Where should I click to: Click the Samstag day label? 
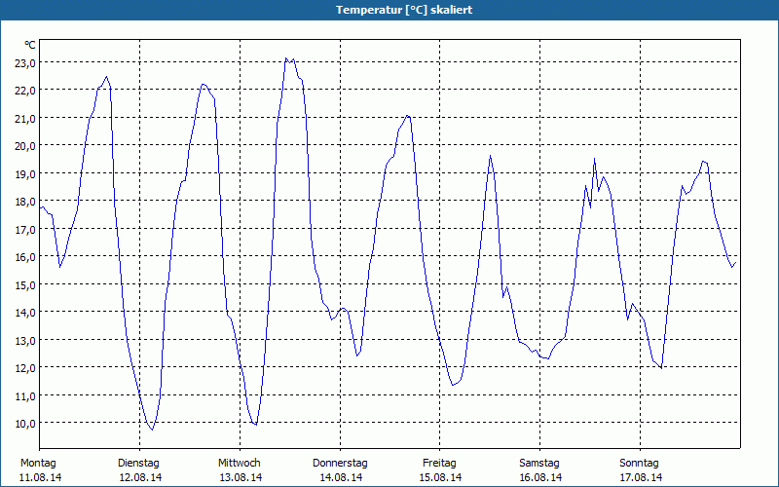pos(539,464)
